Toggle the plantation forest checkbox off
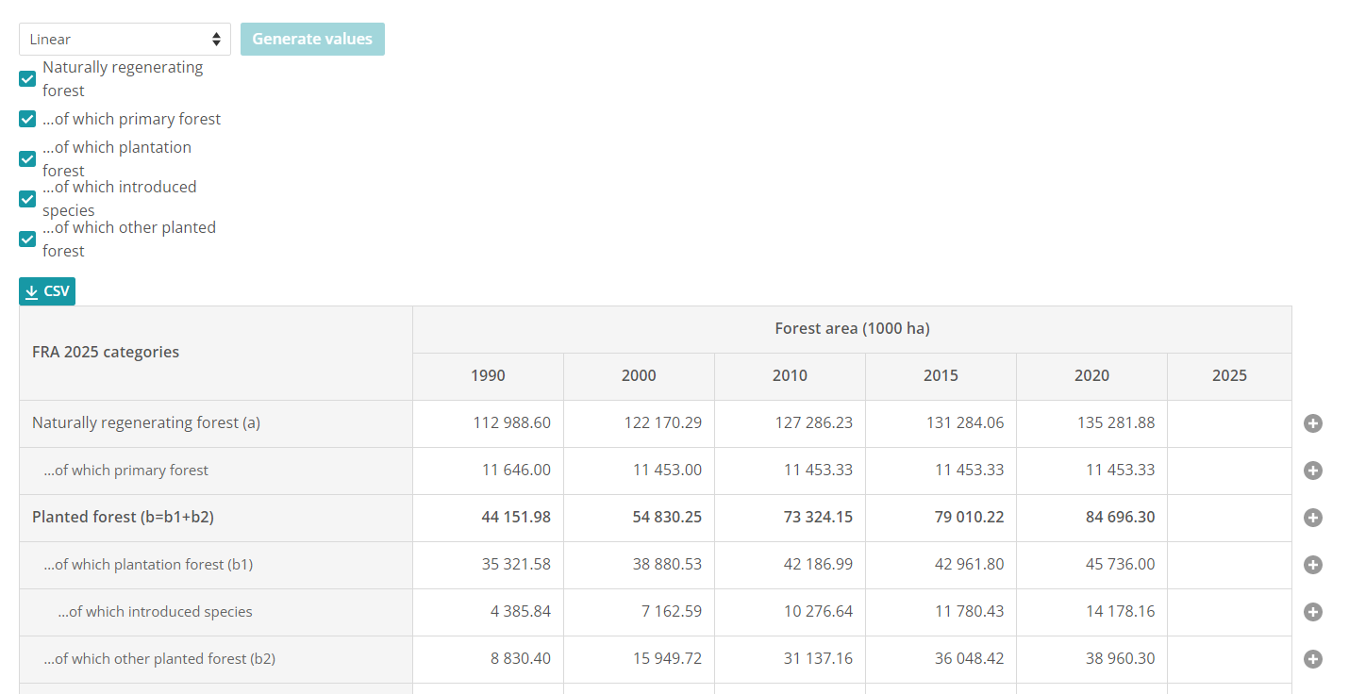Viewport: 1349px width, 694px height. (x=26, y=158)
